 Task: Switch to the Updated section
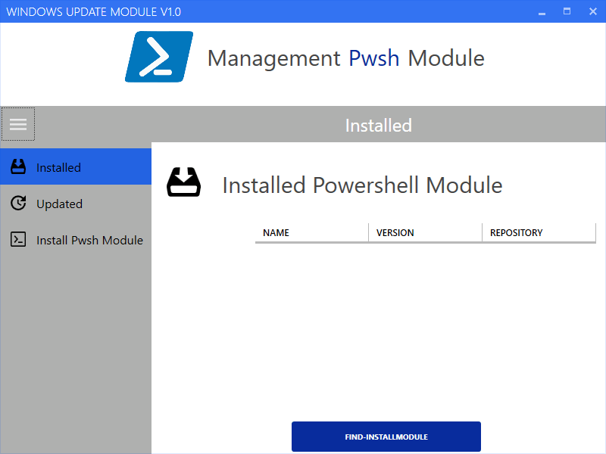click(x=58, y=203)
